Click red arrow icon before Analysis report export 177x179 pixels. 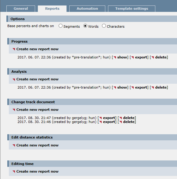(133, 88)
